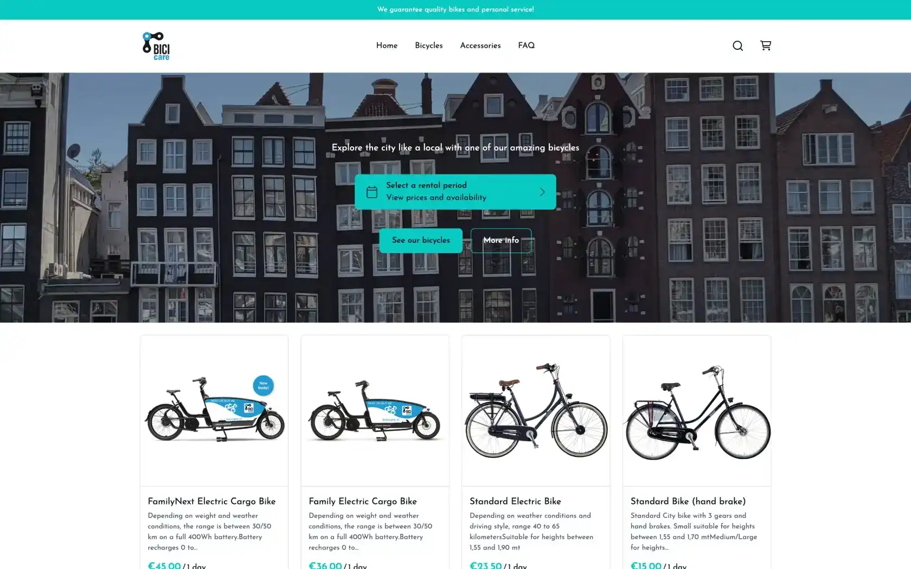Open the Standard Bike (hand brake) listing

click(688, 501)
